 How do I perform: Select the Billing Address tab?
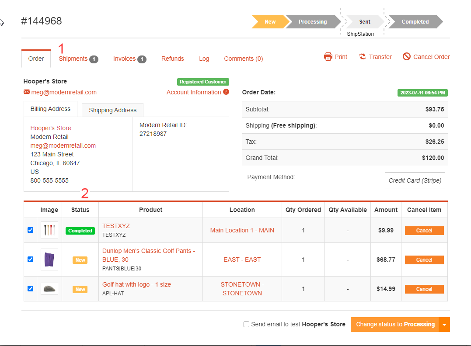pos(50,109)
